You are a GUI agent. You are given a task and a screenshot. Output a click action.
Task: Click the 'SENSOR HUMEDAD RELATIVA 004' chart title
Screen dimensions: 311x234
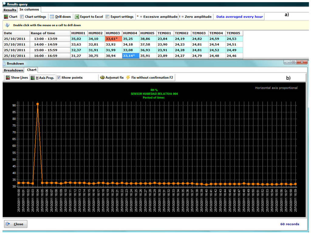154,94
